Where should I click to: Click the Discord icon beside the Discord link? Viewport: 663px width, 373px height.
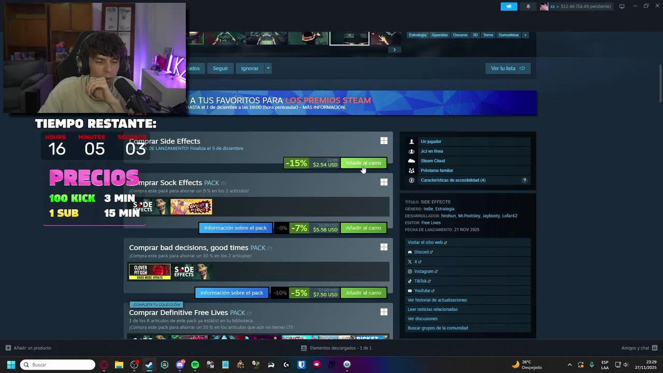(x=410, y=252)
